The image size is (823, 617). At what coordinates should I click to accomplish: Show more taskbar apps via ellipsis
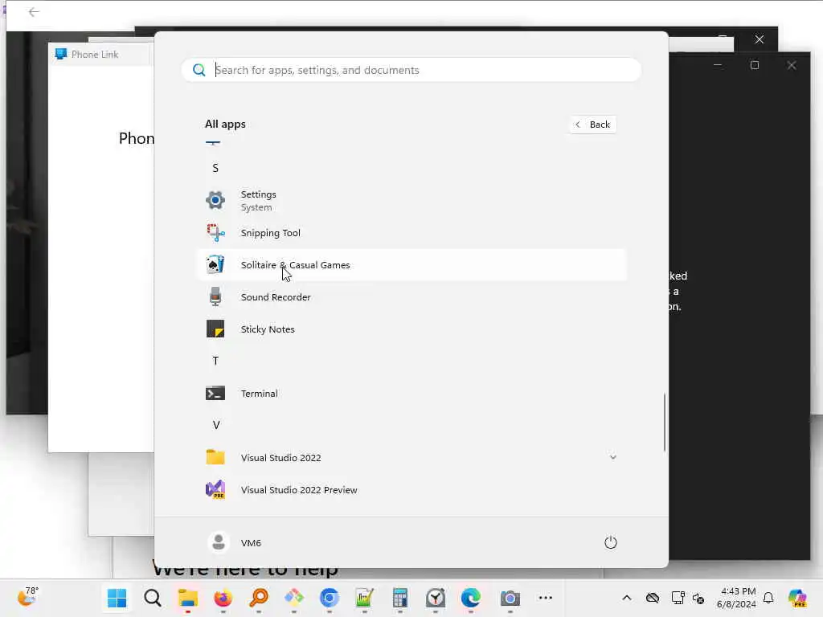tap(546, 598)
